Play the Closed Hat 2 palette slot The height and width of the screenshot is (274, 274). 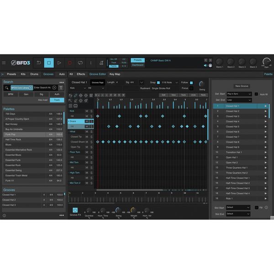point(265,111)
